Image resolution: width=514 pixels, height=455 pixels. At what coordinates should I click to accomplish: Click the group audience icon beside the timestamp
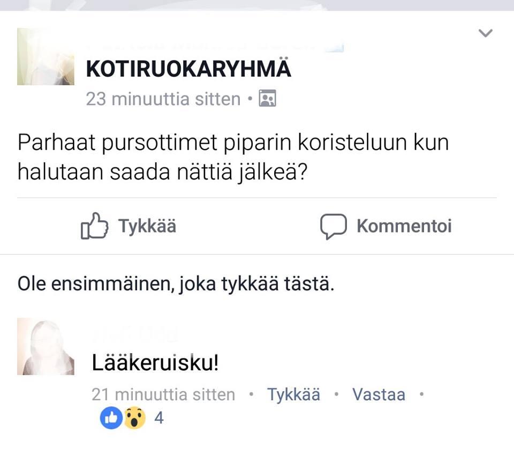point(267,99)
